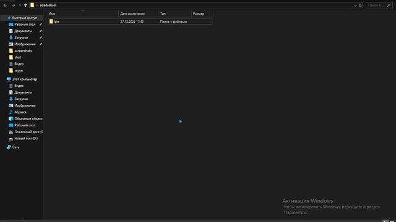Click the shot folder icon in sidebar
Image resolution: width=396 pixels, height=222 pixels.
click(x=11, y=57)
